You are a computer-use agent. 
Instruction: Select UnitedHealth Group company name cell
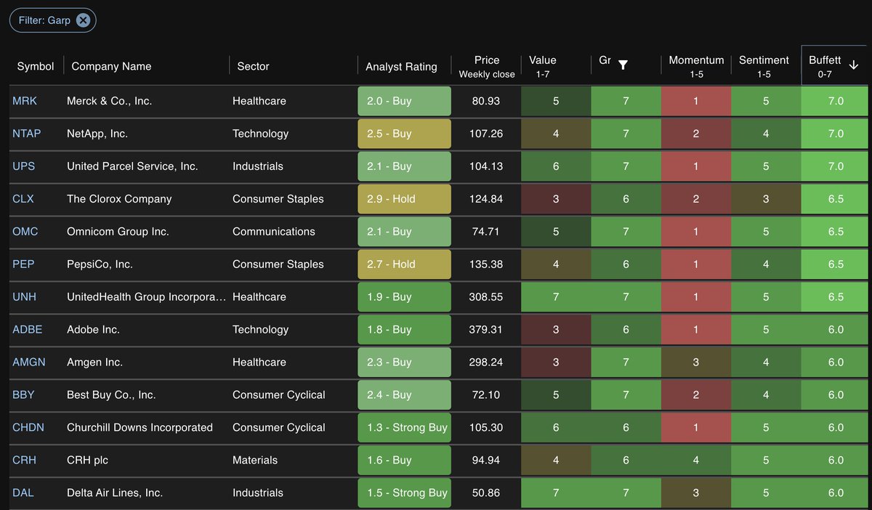click(147, 297)
